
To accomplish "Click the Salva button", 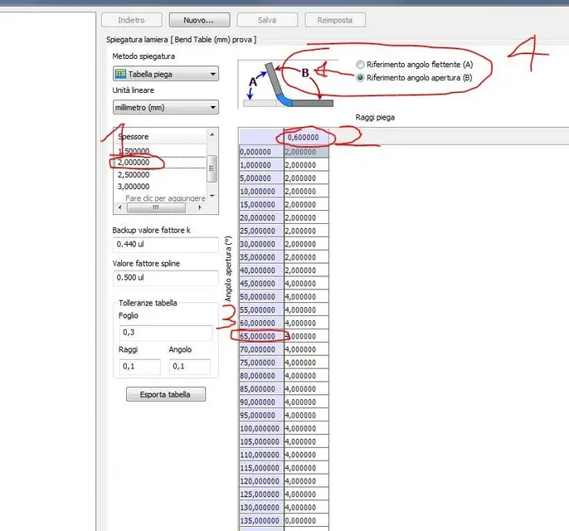I will click(267, 20).
